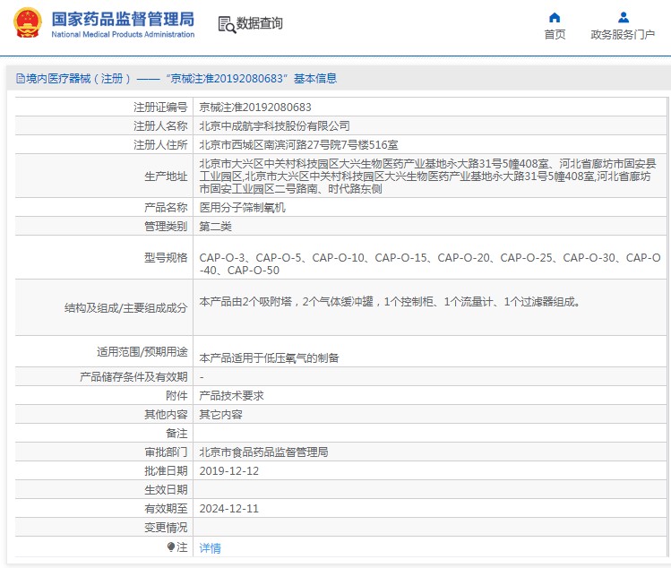Open the 数据查询 search icon
The height and width of the screenshot is (568, 671).
coord(227,24)
